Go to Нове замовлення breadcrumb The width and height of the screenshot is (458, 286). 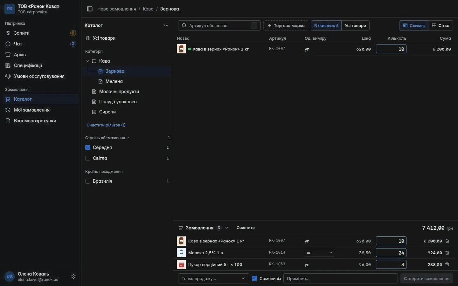[116, 9]
